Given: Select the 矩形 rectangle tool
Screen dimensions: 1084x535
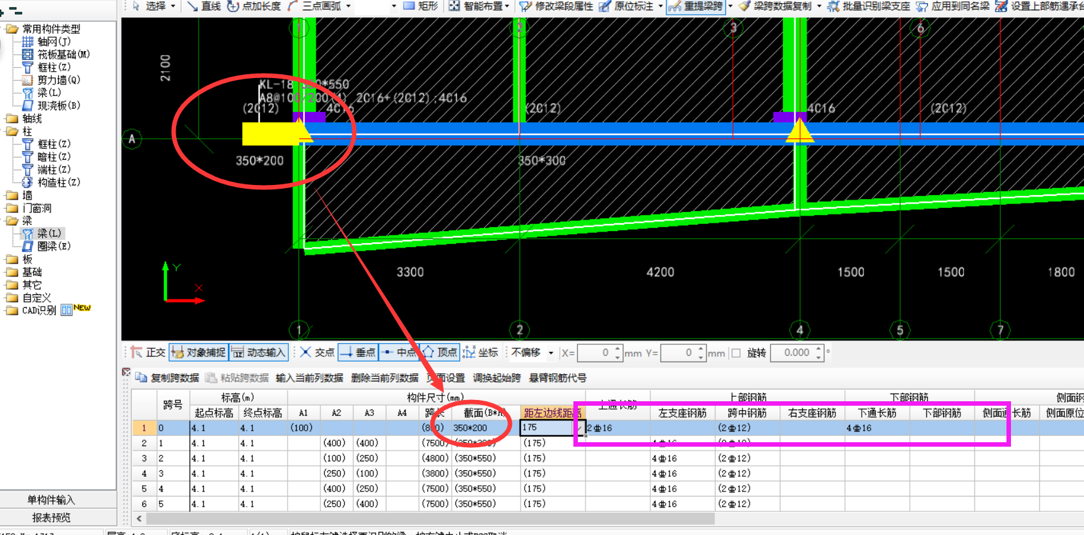Looking at the screenshot, I should (x=420, y=6).
